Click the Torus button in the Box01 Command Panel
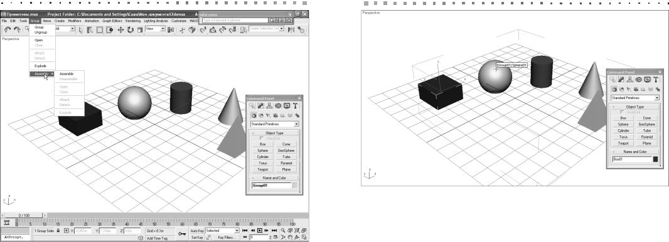 [623, 137]
